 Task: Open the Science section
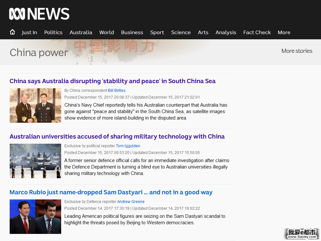(x=181, y=32)
